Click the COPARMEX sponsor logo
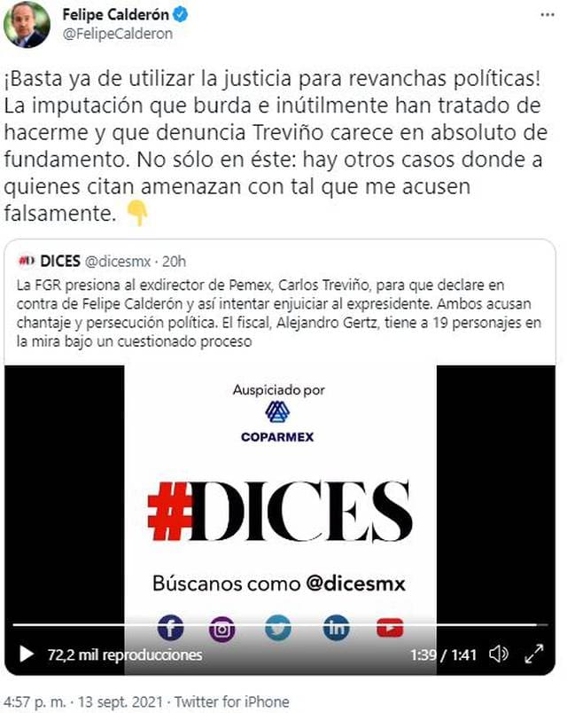This screenshot has height=713, width=567. (277, 421)
